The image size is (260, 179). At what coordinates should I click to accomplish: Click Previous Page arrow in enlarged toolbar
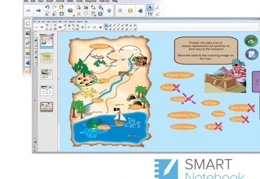point(29,10)
